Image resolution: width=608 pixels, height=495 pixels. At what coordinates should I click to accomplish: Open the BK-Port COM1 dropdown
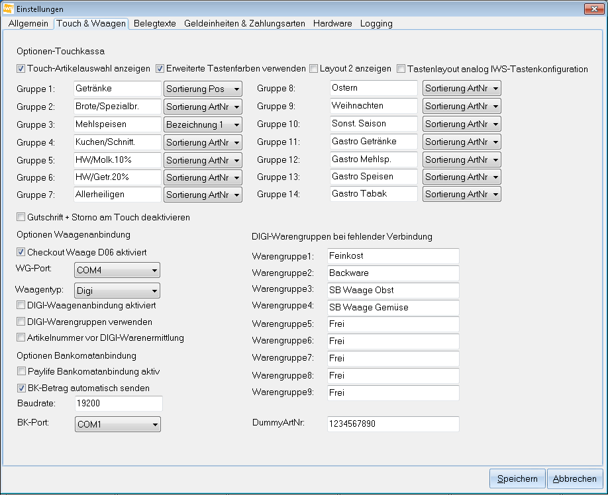(x=118, y=424)
